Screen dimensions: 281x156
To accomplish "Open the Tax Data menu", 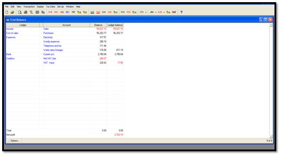I will click(51, 6).
